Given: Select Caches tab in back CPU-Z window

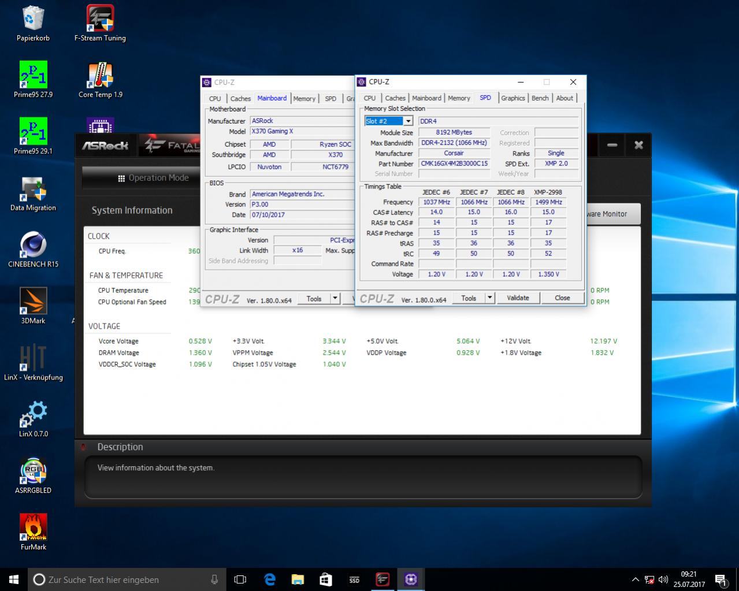Looking at the screenshot, I should pyautogui.click(x=240, y=99).
